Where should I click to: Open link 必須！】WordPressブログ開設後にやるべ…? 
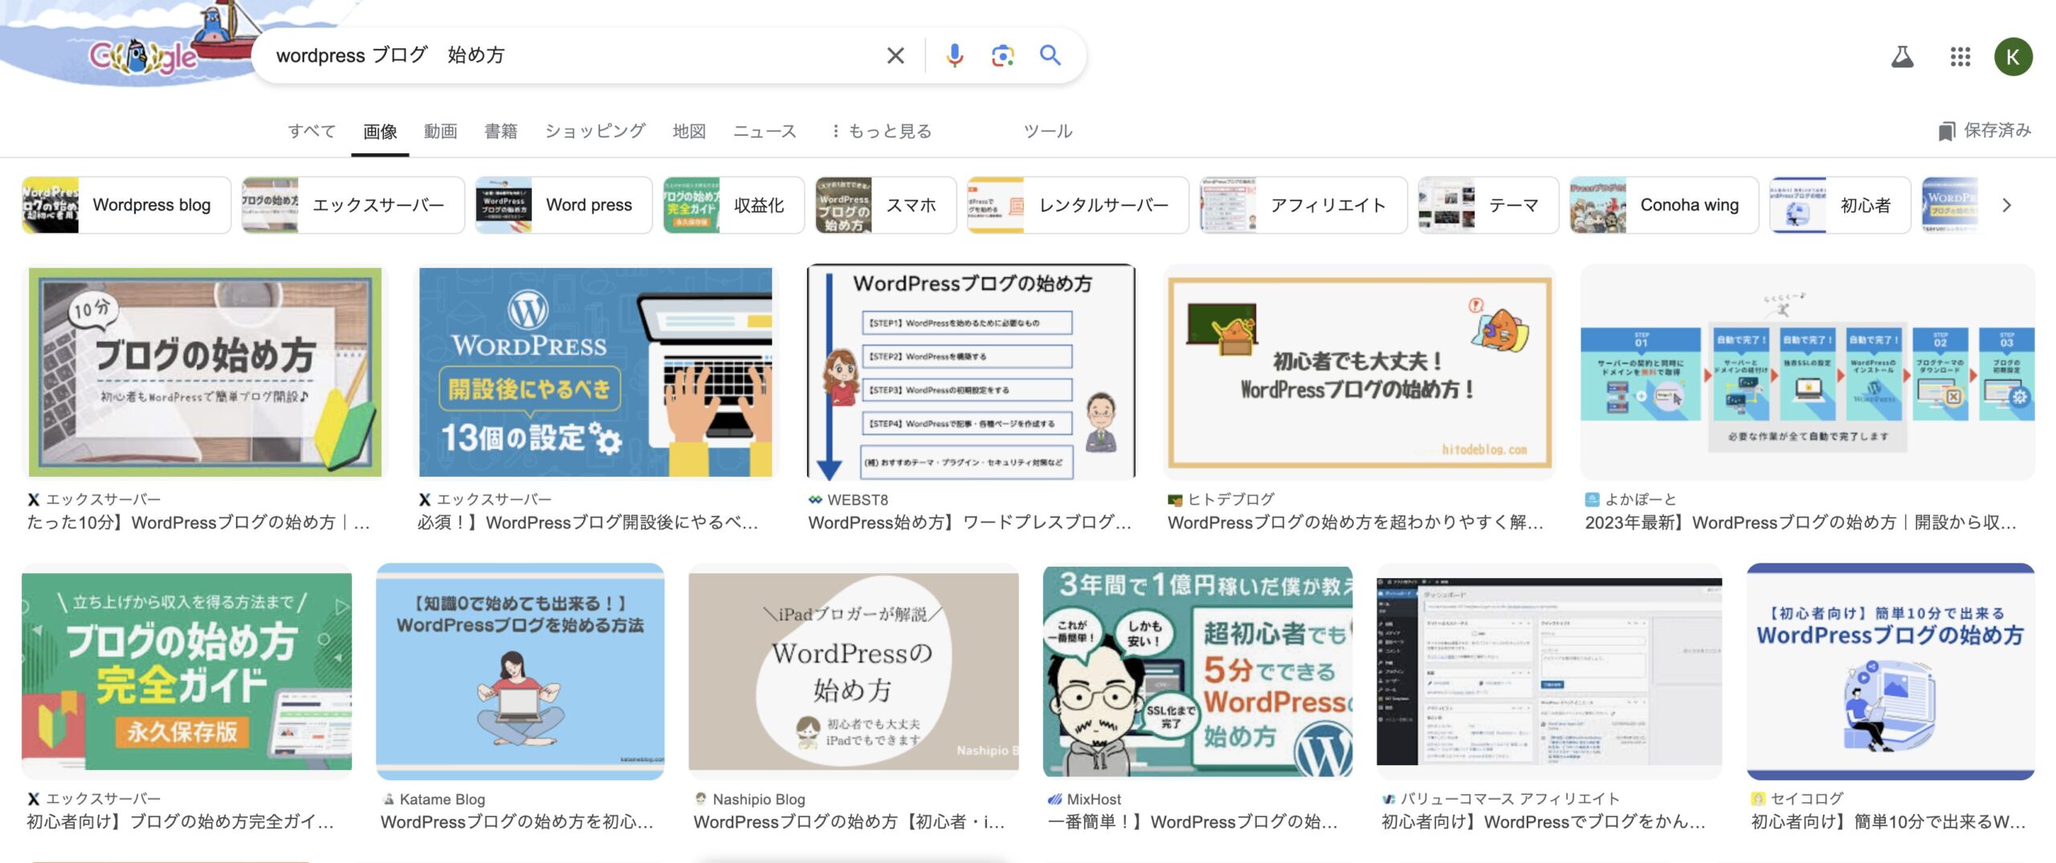(x=587, y=523)
